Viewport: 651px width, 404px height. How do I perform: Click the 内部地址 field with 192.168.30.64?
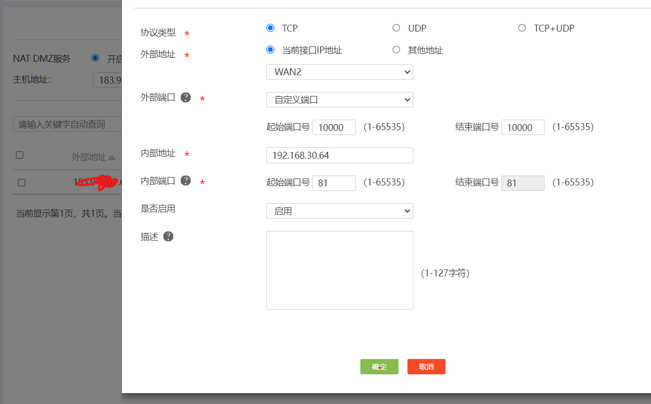(x=340, y=155)
